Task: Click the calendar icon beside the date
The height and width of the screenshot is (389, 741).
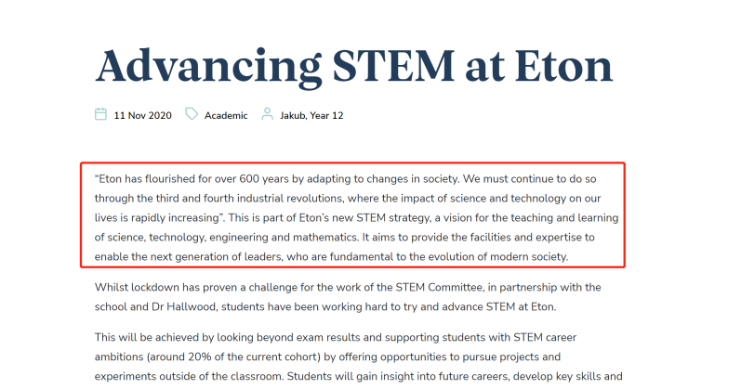Action: (100, 114)
